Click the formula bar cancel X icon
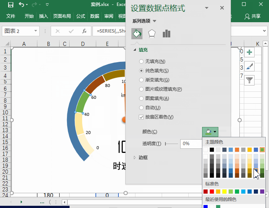 [x=58, y=31]
